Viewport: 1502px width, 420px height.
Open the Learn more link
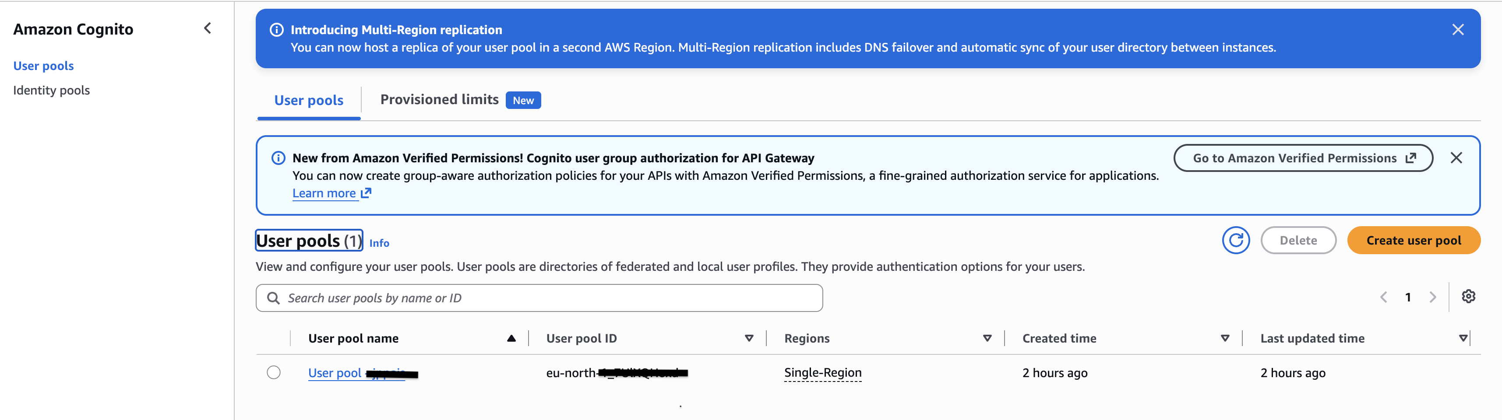tap(331, 193)
